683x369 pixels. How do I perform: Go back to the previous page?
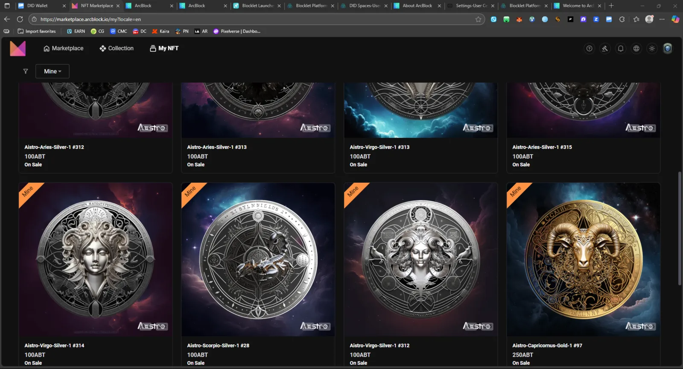[7, 19]
